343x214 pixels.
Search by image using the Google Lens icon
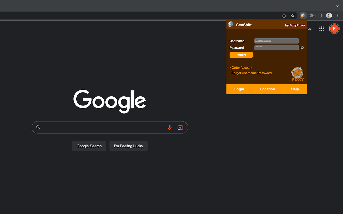pyautogui.click(x=180, y=127)
